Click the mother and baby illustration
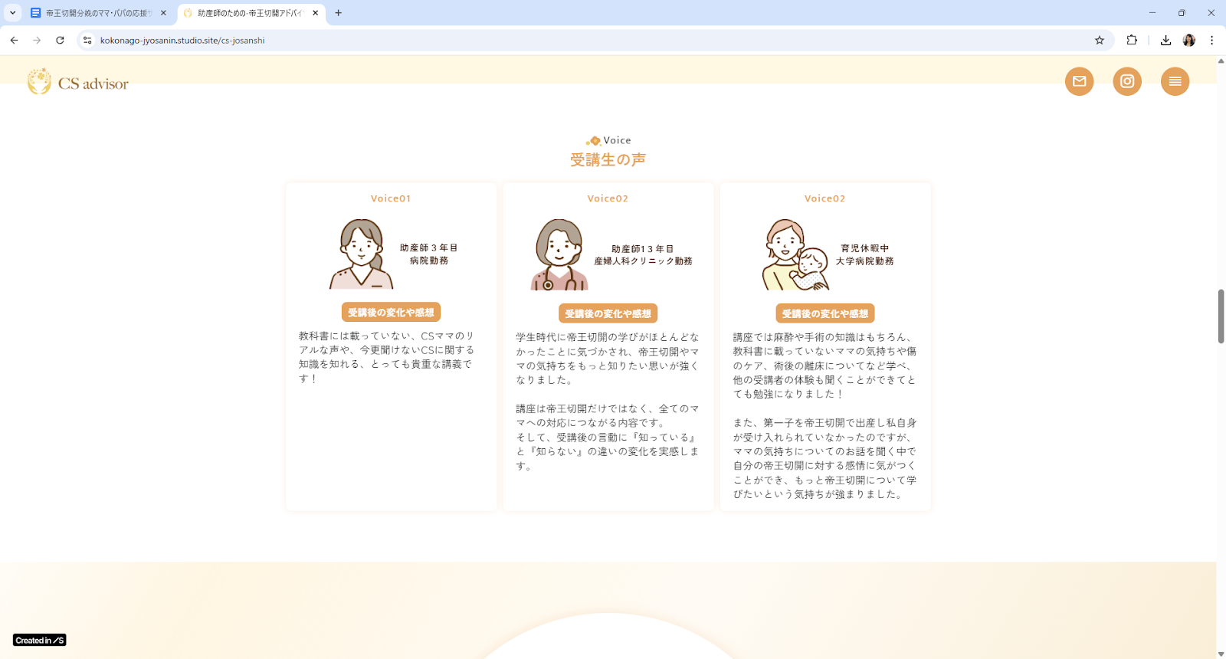 795,254
